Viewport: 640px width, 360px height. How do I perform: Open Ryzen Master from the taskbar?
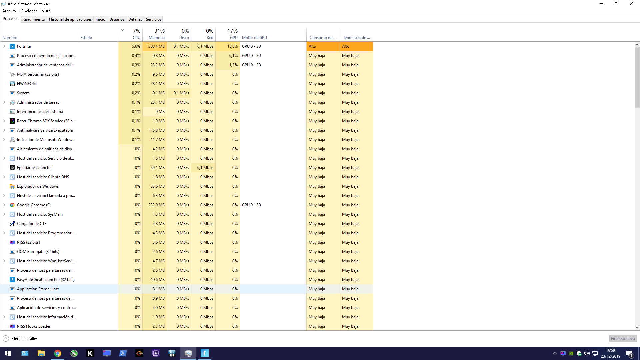(x=139, y=353)
